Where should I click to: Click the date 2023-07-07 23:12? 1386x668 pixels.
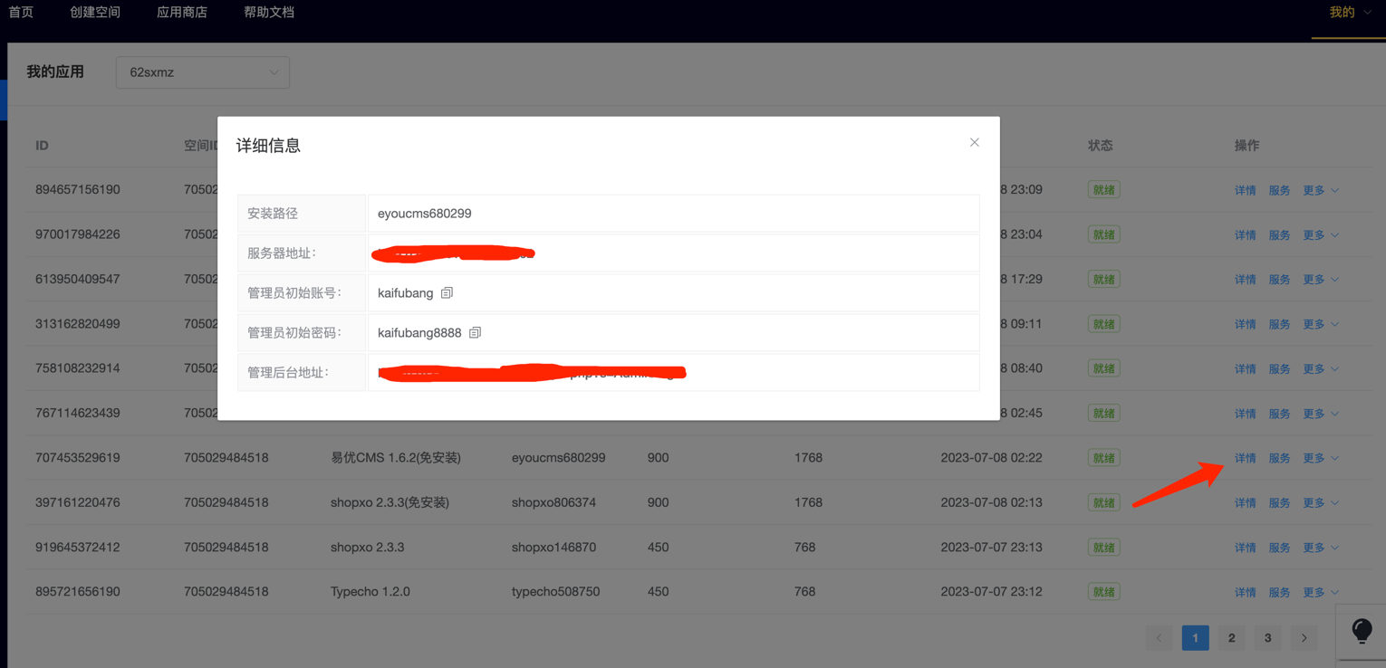991,592
